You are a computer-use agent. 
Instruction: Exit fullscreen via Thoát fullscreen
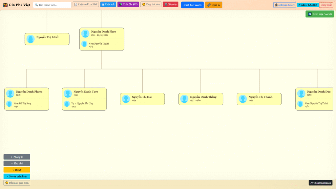(321, 183)
